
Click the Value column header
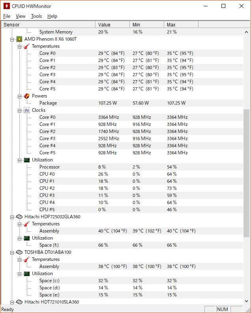click(112, 25)
